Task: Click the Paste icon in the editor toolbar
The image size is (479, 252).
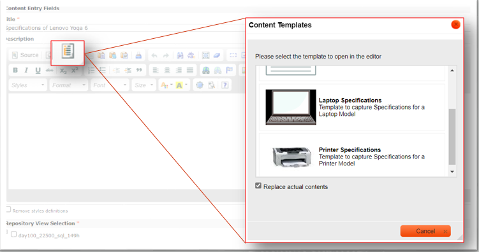Action: tap(101, 55)
